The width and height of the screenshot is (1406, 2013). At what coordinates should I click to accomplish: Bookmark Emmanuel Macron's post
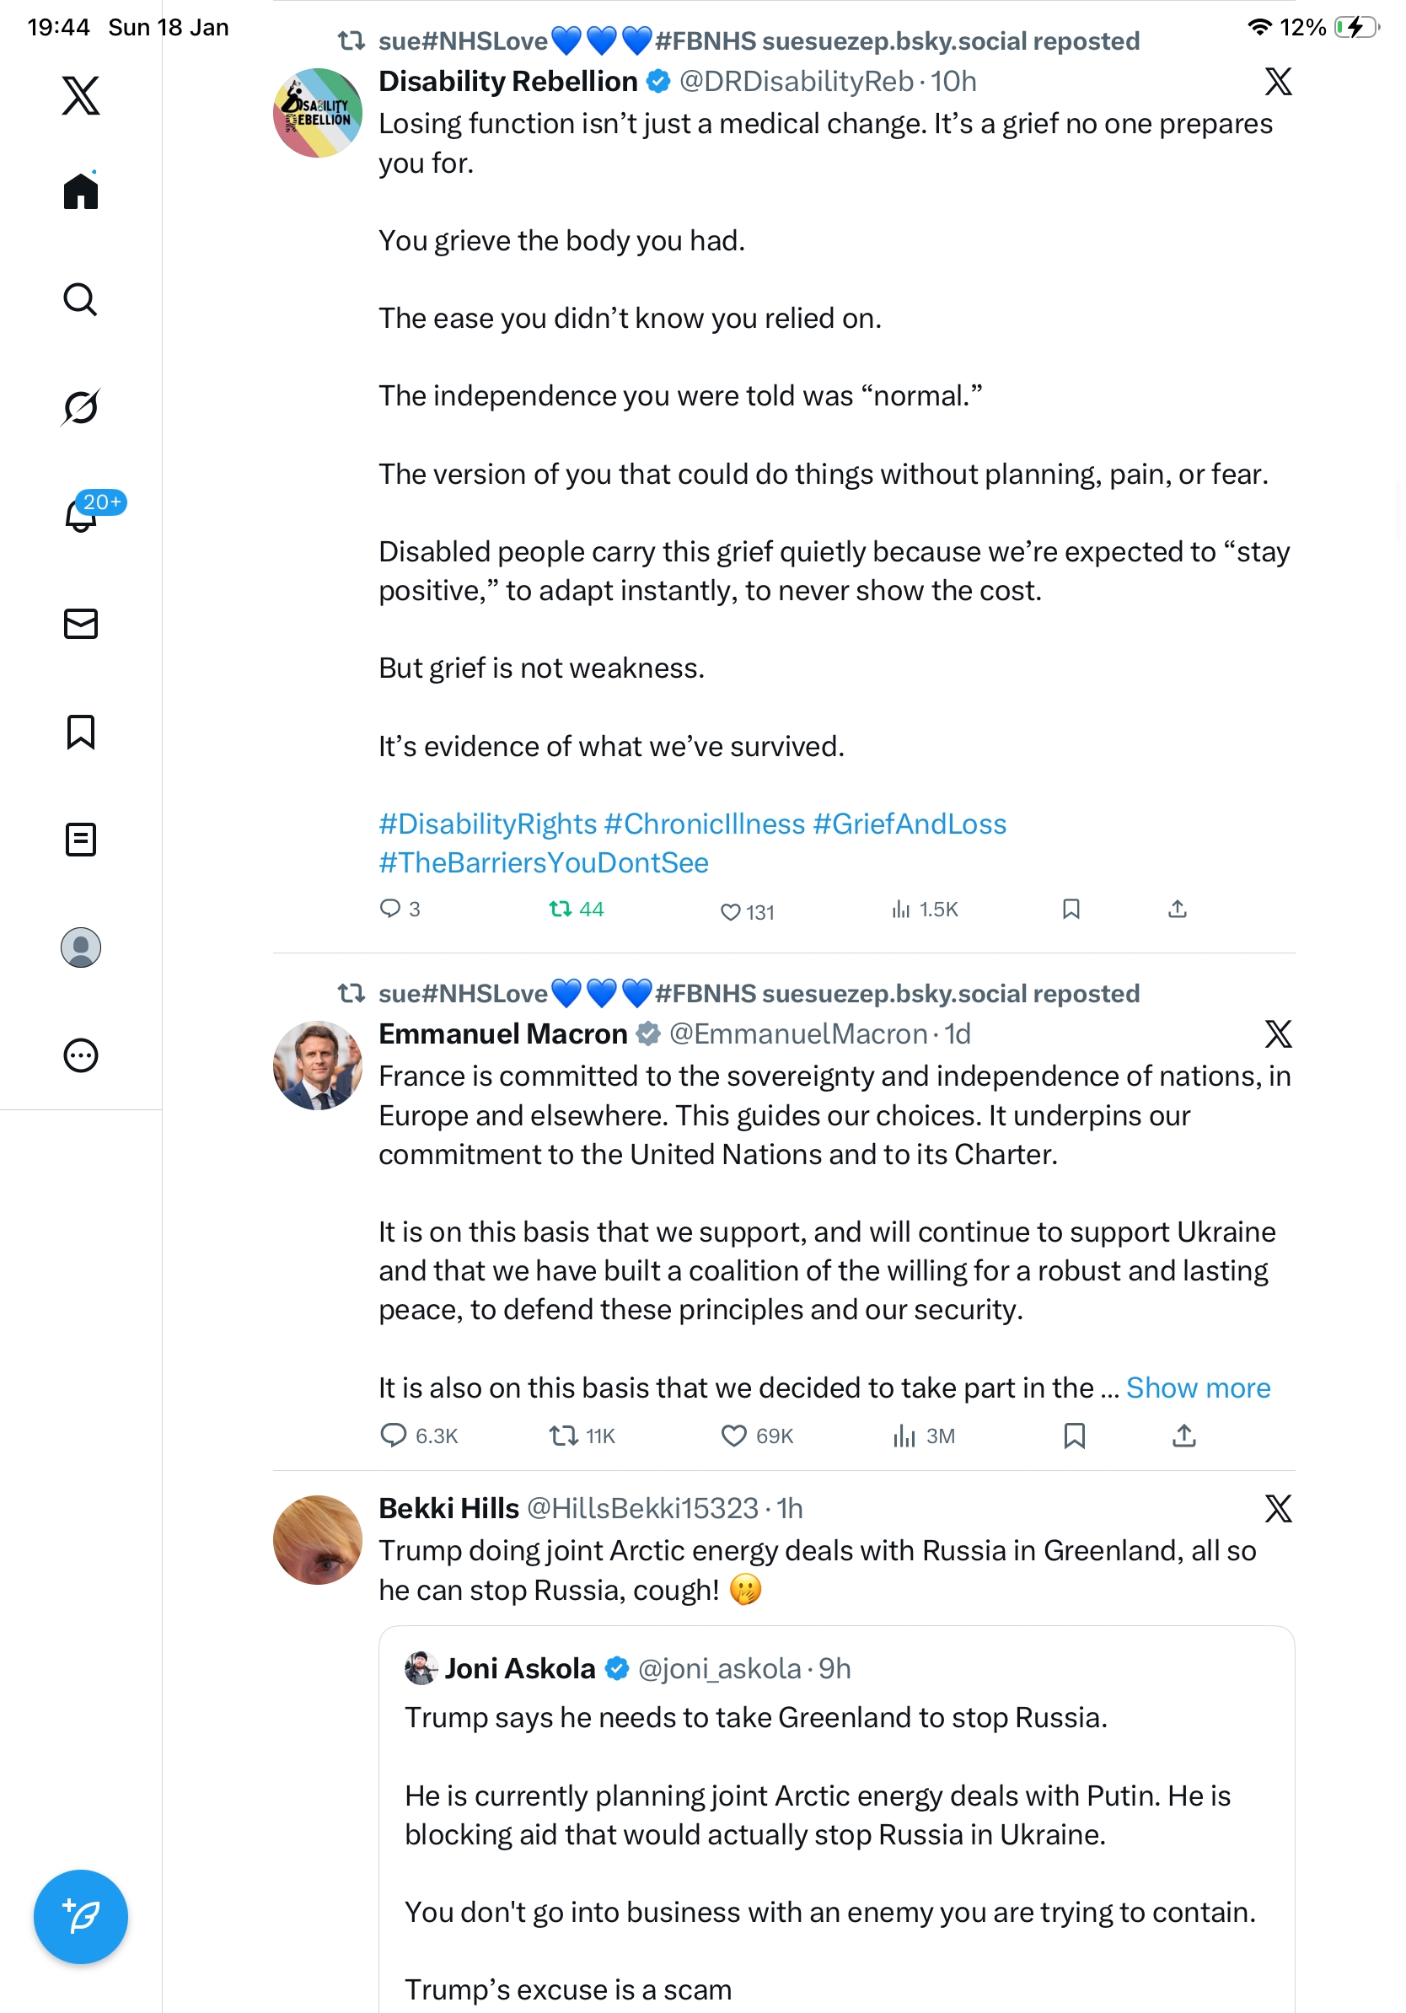click(1074, 1436)
